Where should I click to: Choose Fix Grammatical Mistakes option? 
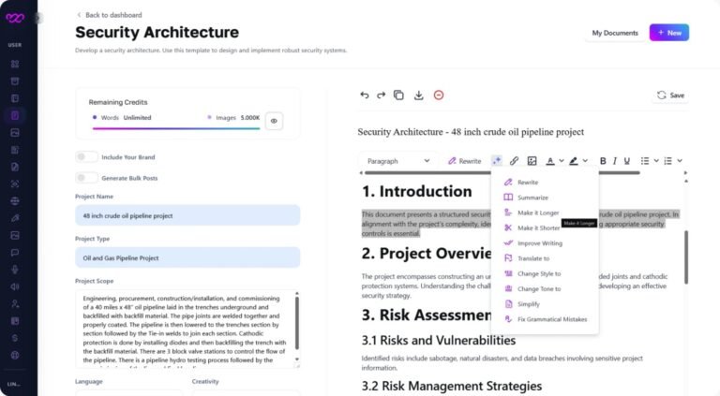pos(545,319)
